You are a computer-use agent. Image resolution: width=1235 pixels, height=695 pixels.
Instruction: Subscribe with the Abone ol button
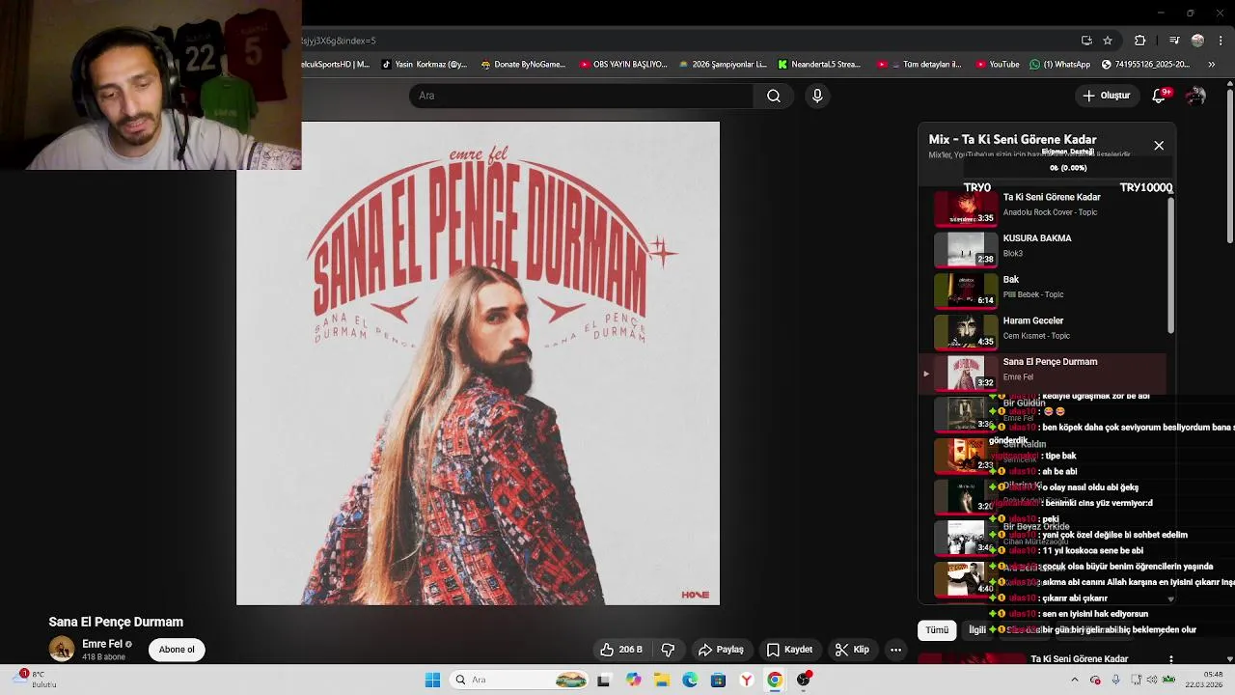(177, 650)
